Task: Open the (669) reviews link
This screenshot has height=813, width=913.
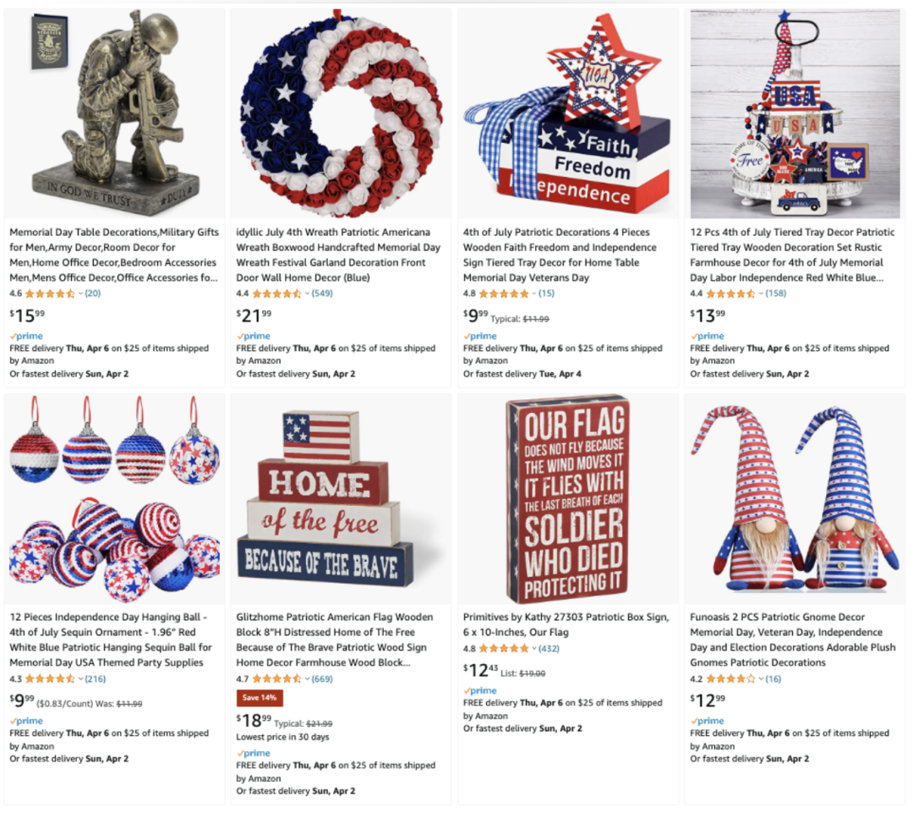Action: pyautogui.click(x=322, y=679)
